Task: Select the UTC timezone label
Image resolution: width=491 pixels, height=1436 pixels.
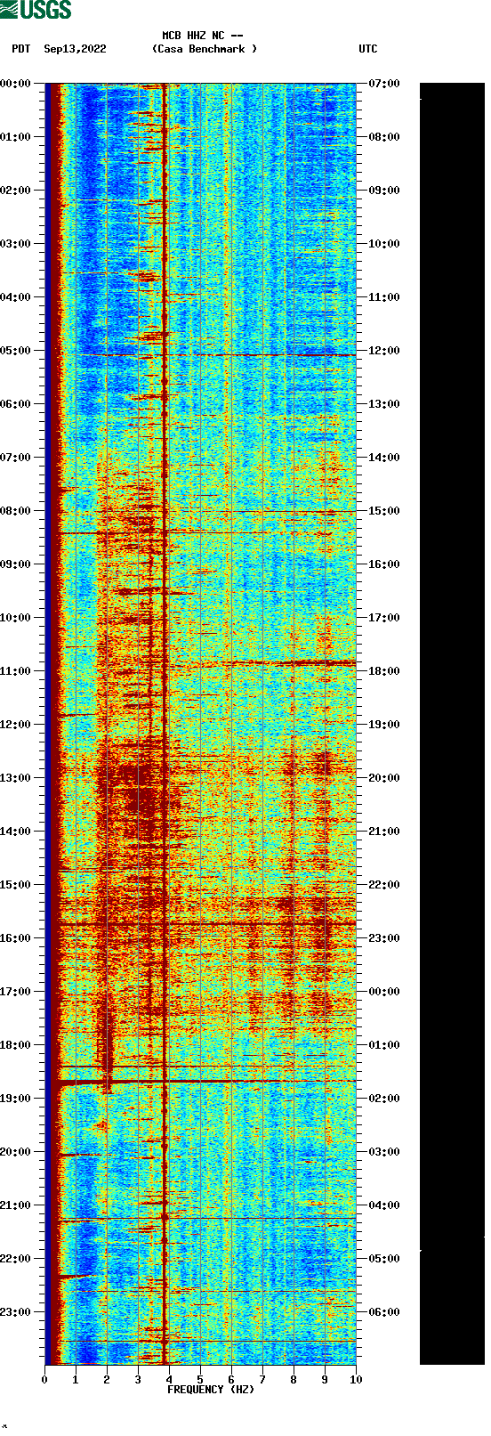Action: tap(368, 49)
